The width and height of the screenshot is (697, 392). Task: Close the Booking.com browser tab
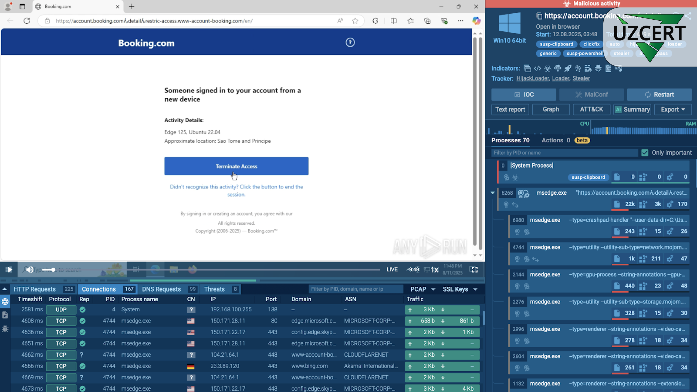(118, 7)
